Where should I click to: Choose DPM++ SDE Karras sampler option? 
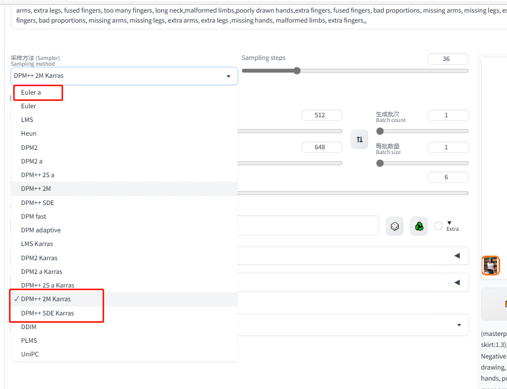pos(47,313)
